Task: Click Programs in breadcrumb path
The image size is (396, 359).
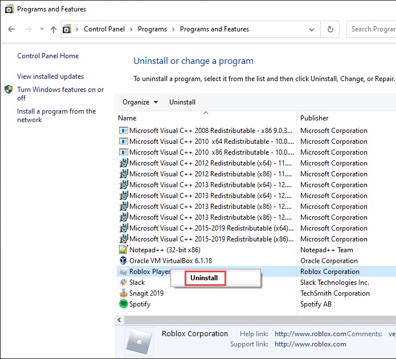Action: [152, 29]
